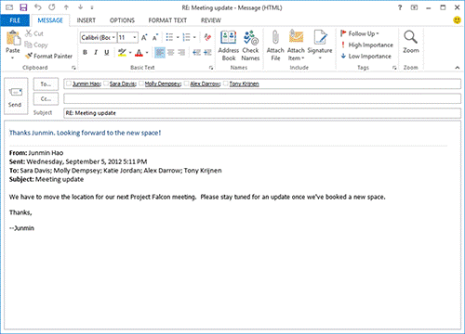
Task: Open the font name dropdown
Action: [x=113, y=38]
